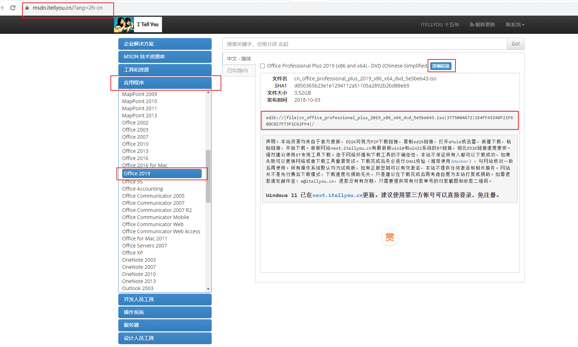Expand the 设计人员工具 category
578x347 pixels.
pyautogui.click(x=165, y=338)
